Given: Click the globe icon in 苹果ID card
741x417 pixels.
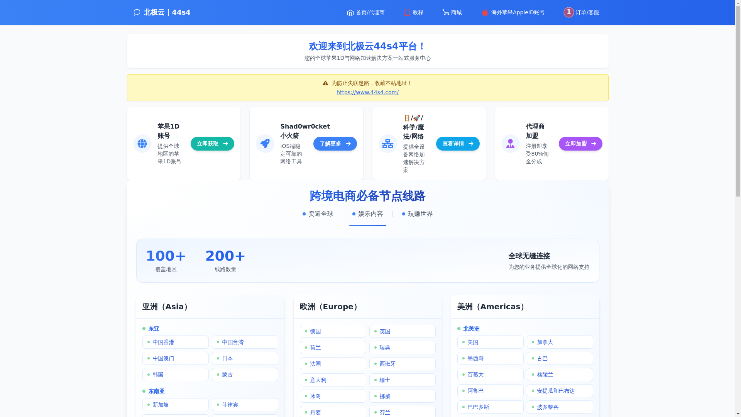Looking at the screenshot, I should pyautogui.click(x=142, y=144).
